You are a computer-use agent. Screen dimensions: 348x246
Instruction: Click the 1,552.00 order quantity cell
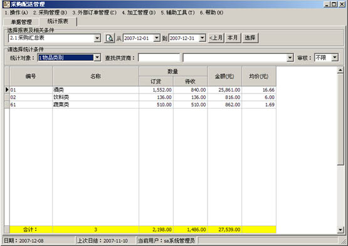click(x=156, y=90)
